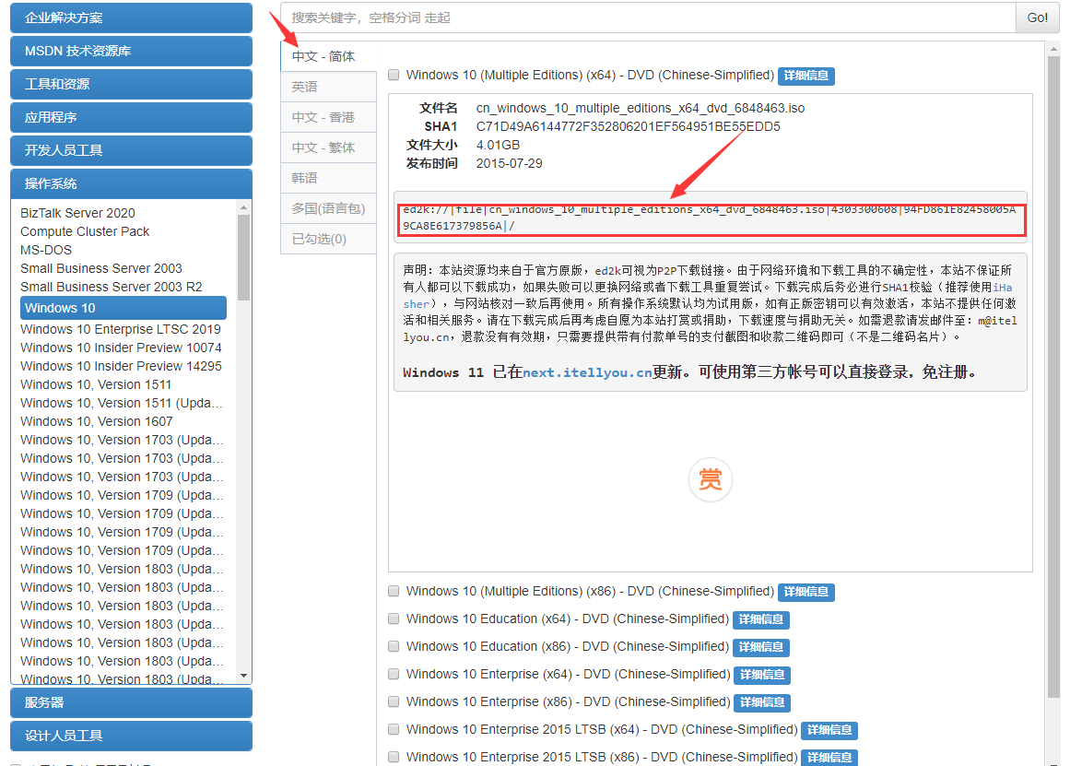
Task: Expand the 服务器 category
Action: [x=131, y=702]
